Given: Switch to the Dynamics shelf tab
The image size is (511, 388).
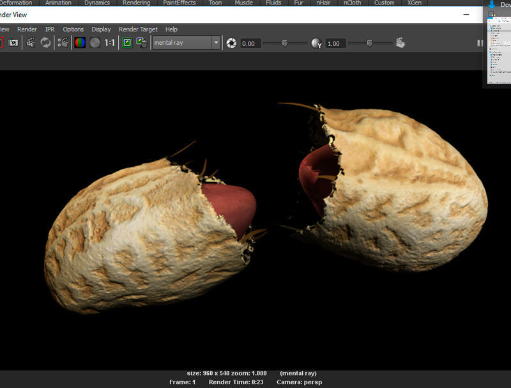Looking at the screenshot, I should (97, 3).
